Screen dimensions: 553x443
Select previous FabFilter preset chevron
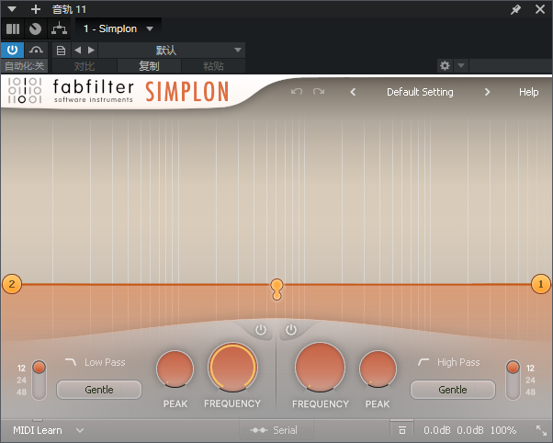(x=353, y=92)
